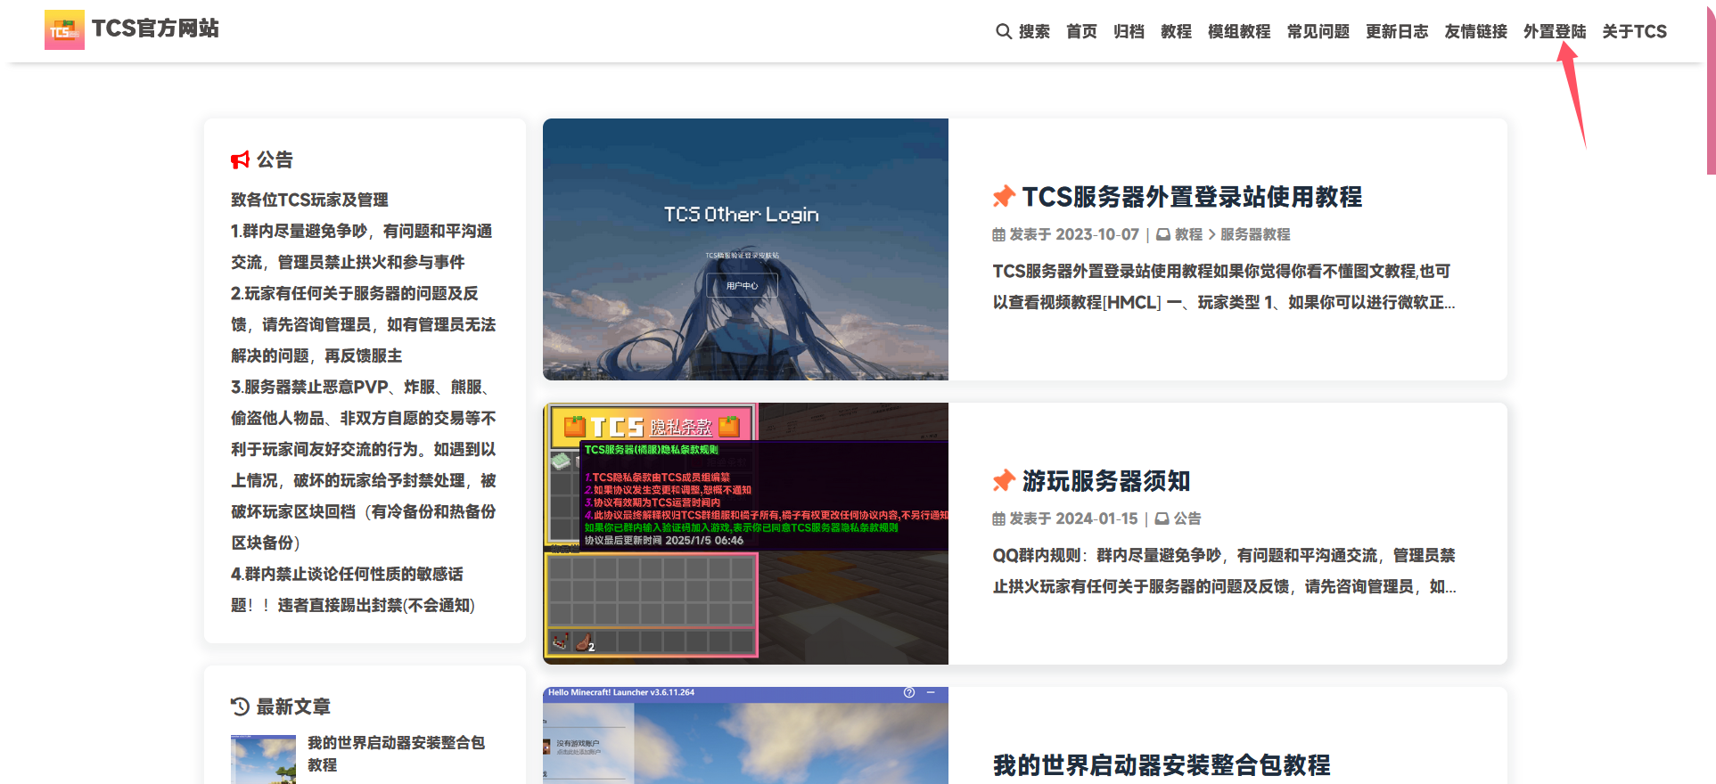Click the red megaphone announcement icon
Viewport: 1716px width, 784px height.
pos(240,160)
